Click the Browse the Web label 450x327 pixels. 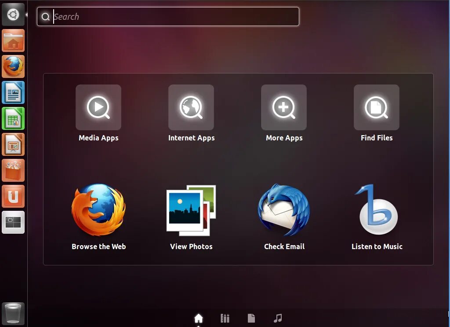point(99,246)
